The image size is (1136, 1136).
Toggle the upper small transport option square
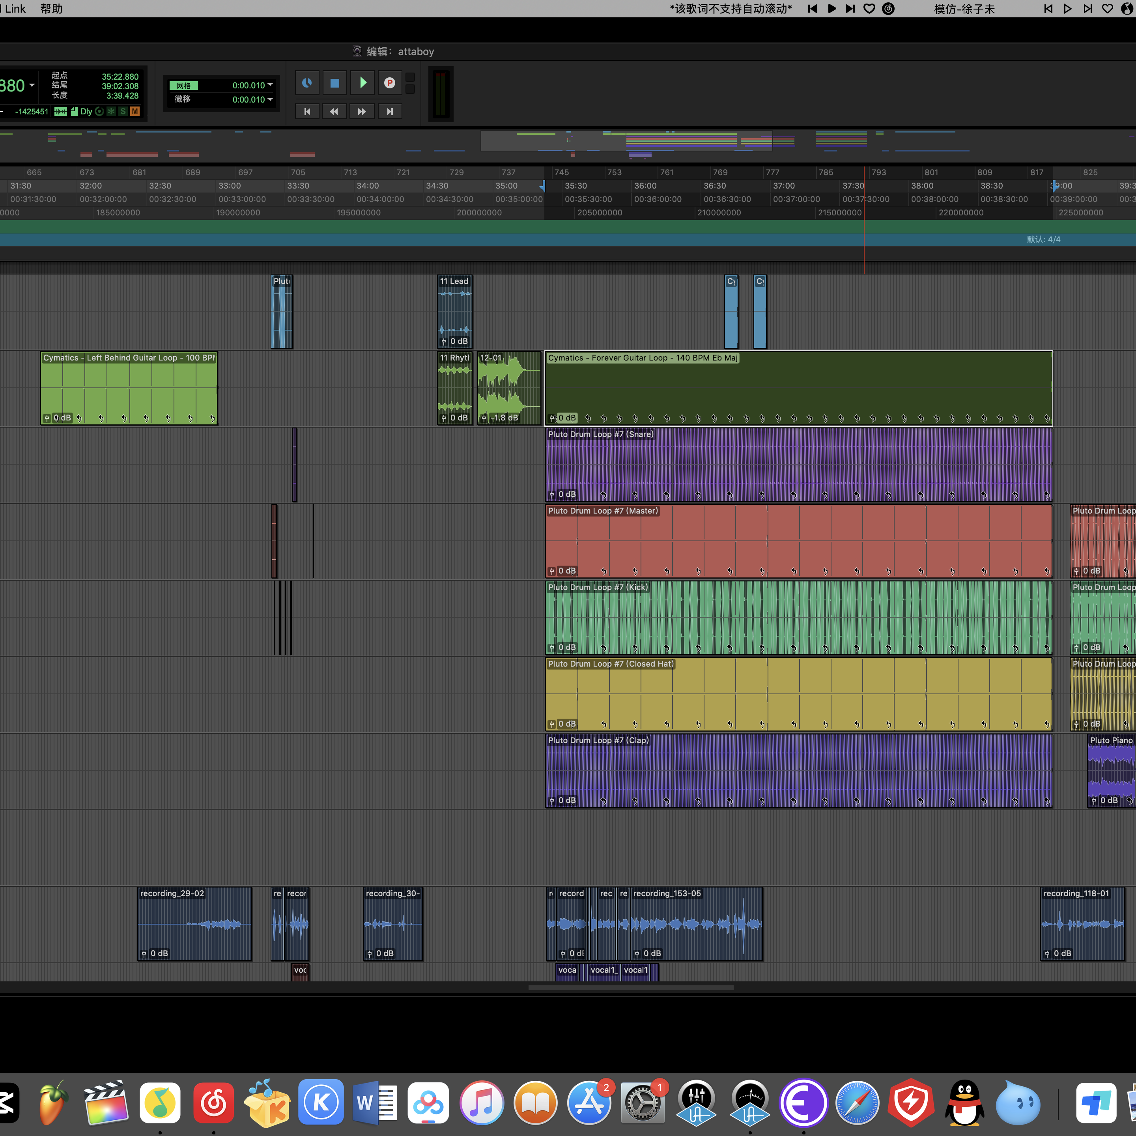pyautogui.click(x=410, y=78)
